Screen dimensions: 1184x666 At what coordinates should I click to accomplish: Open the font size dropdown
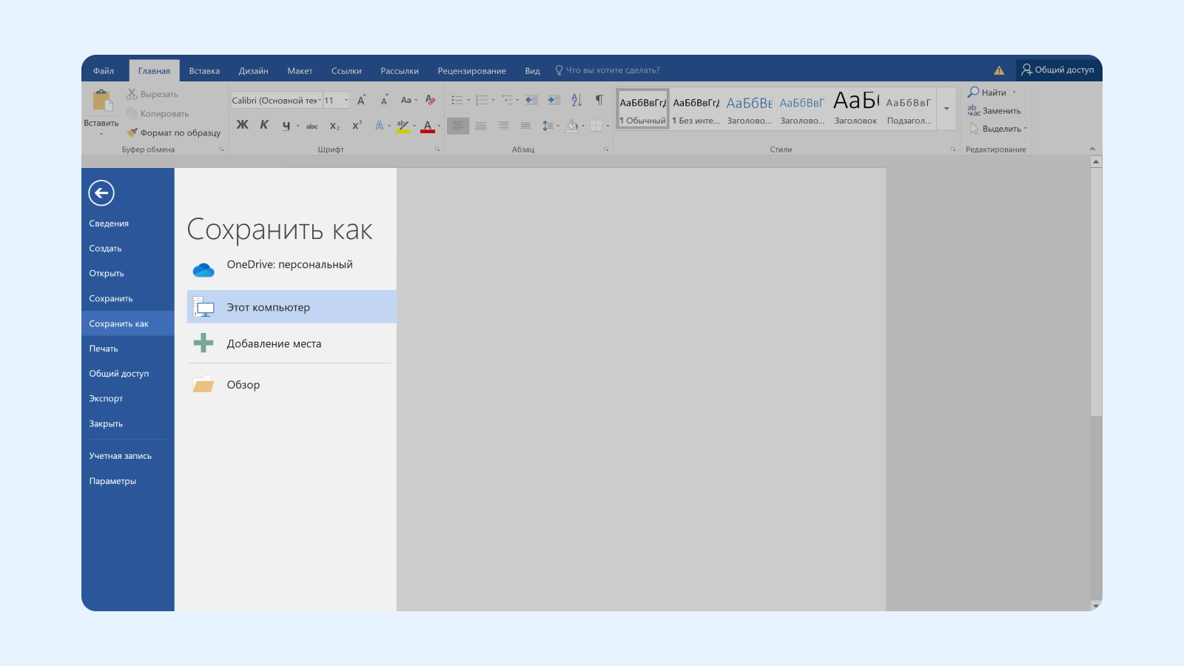[346, 100]
